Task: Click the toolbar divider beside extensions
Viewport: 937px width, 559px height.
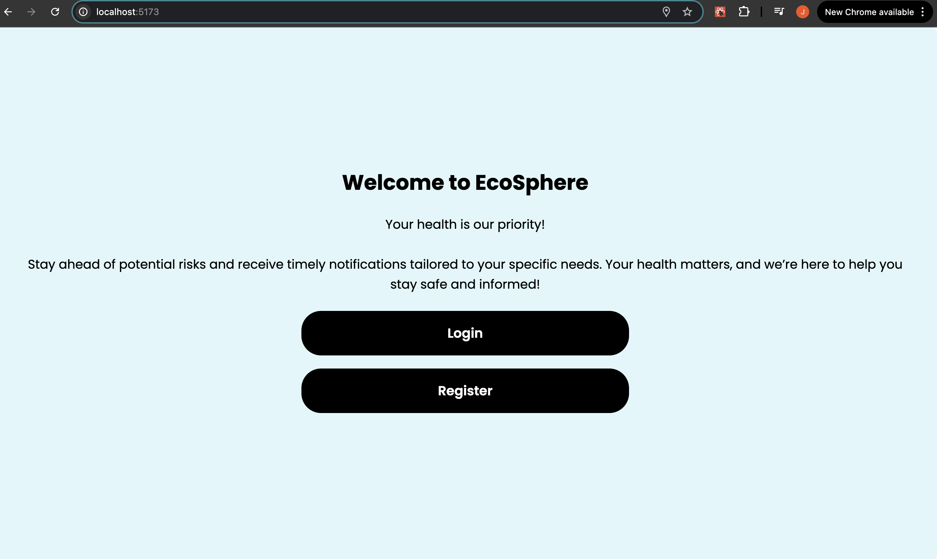Action: click(761, 12)
